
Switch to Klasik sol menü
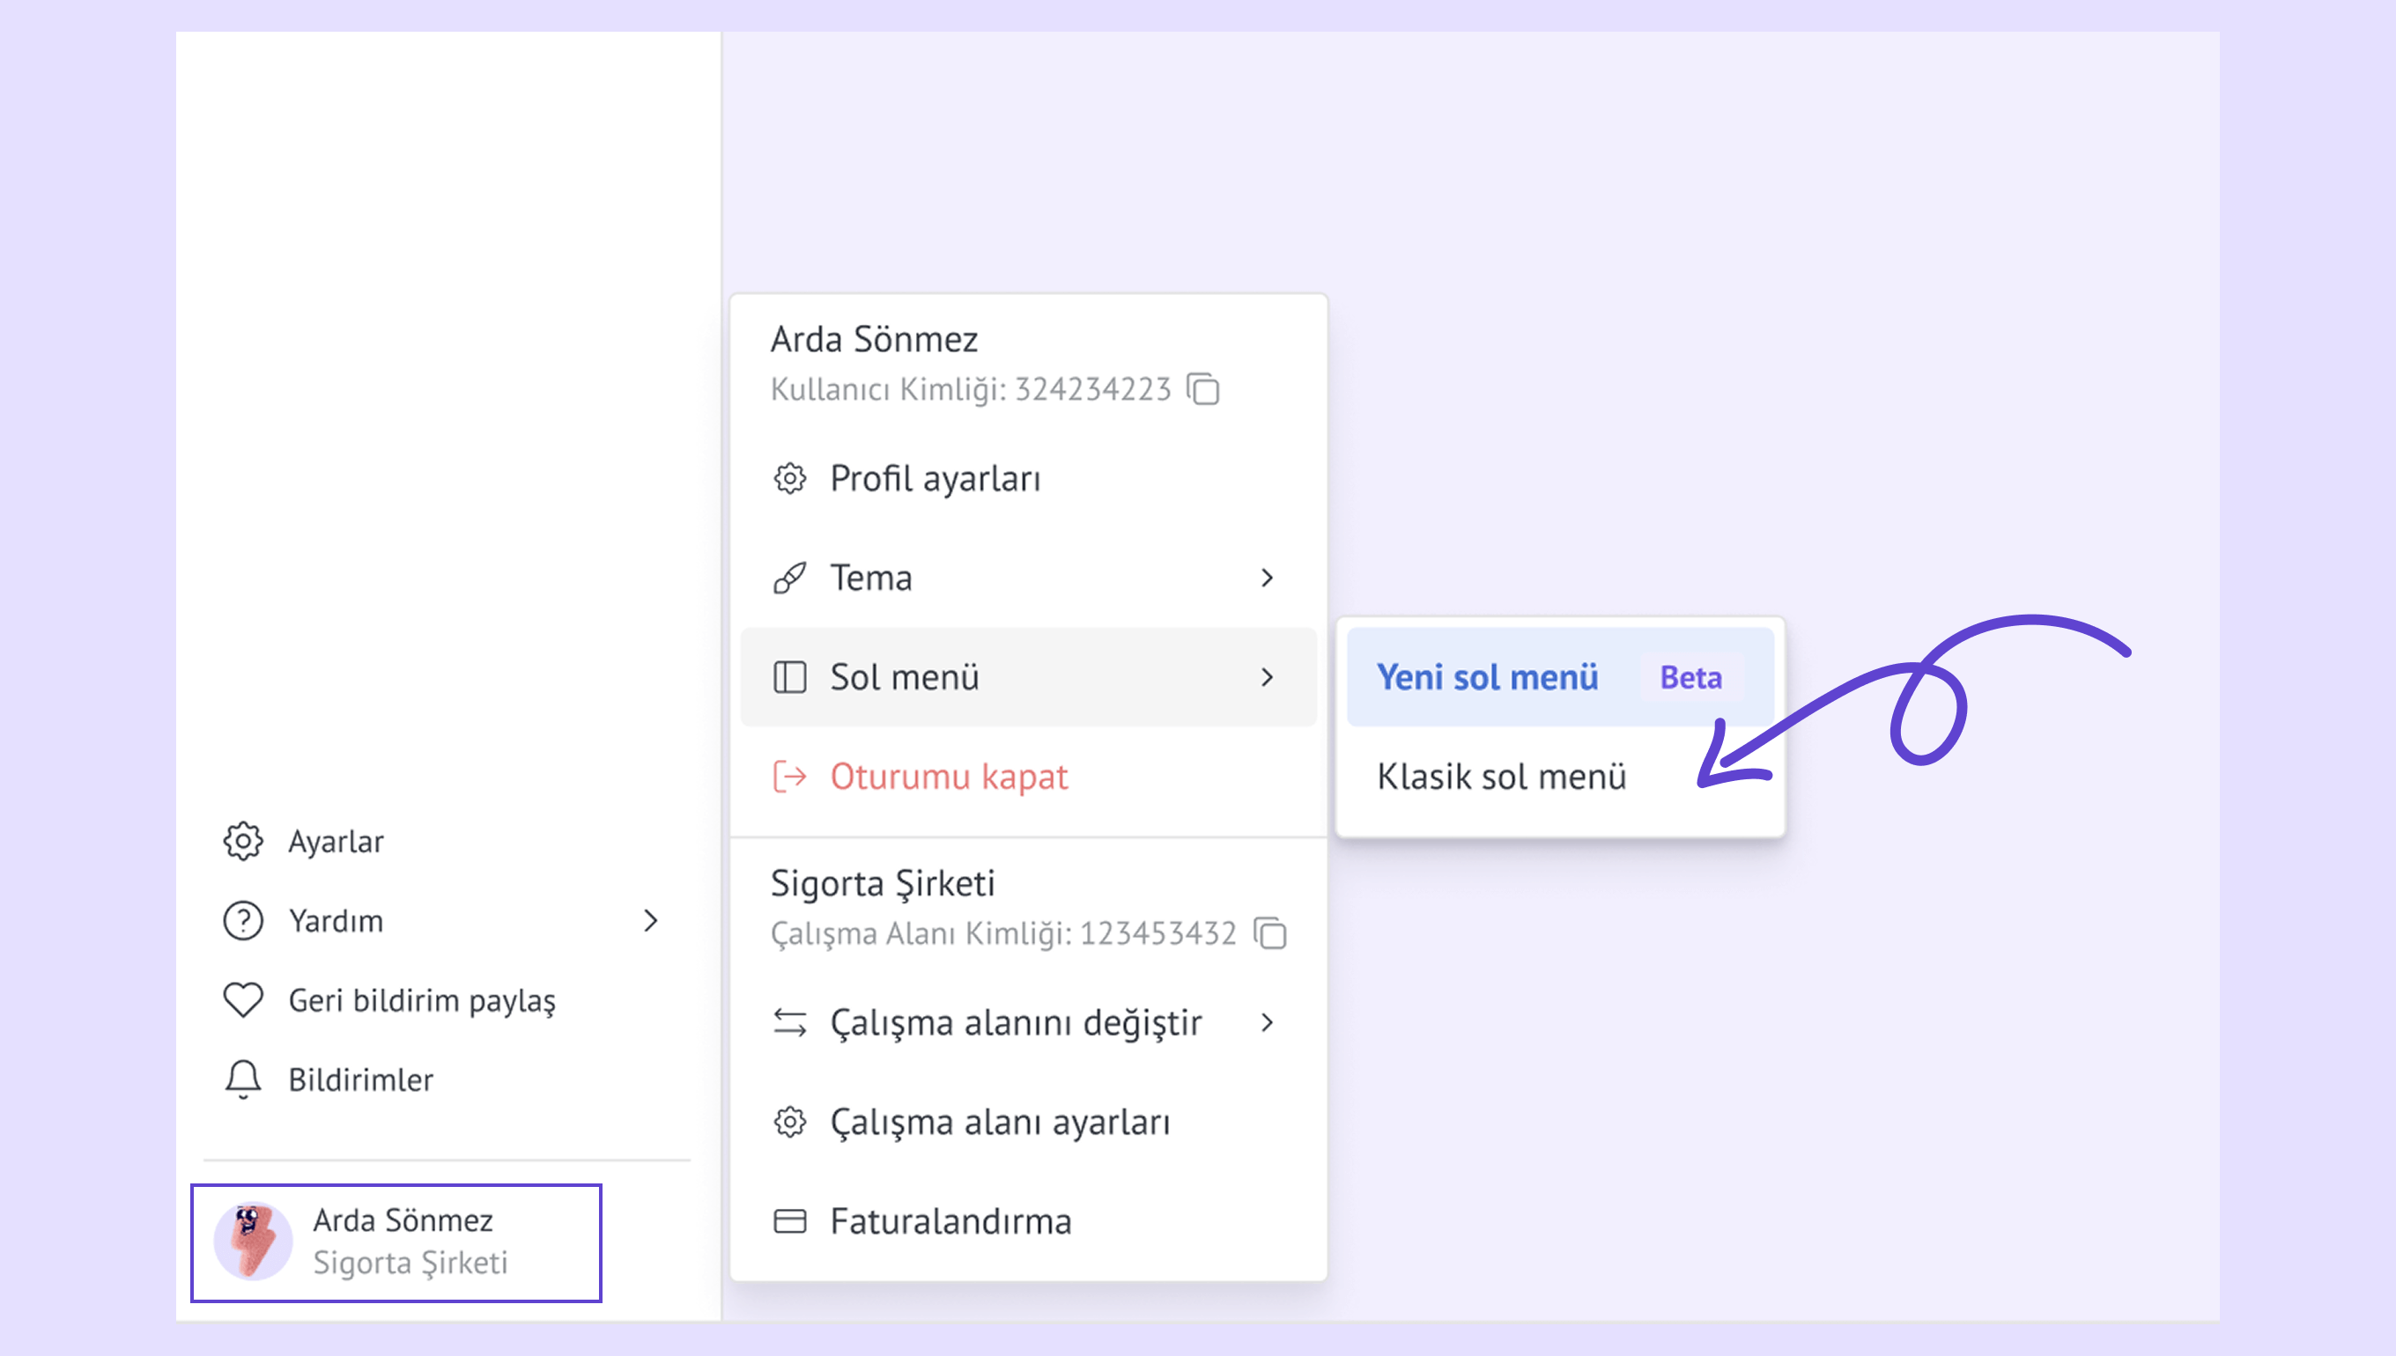coord(1501,777)
